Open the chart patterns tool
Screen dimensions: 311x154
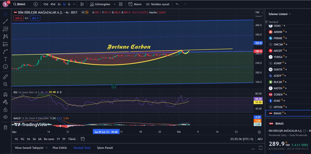click(x=5, y=36)
